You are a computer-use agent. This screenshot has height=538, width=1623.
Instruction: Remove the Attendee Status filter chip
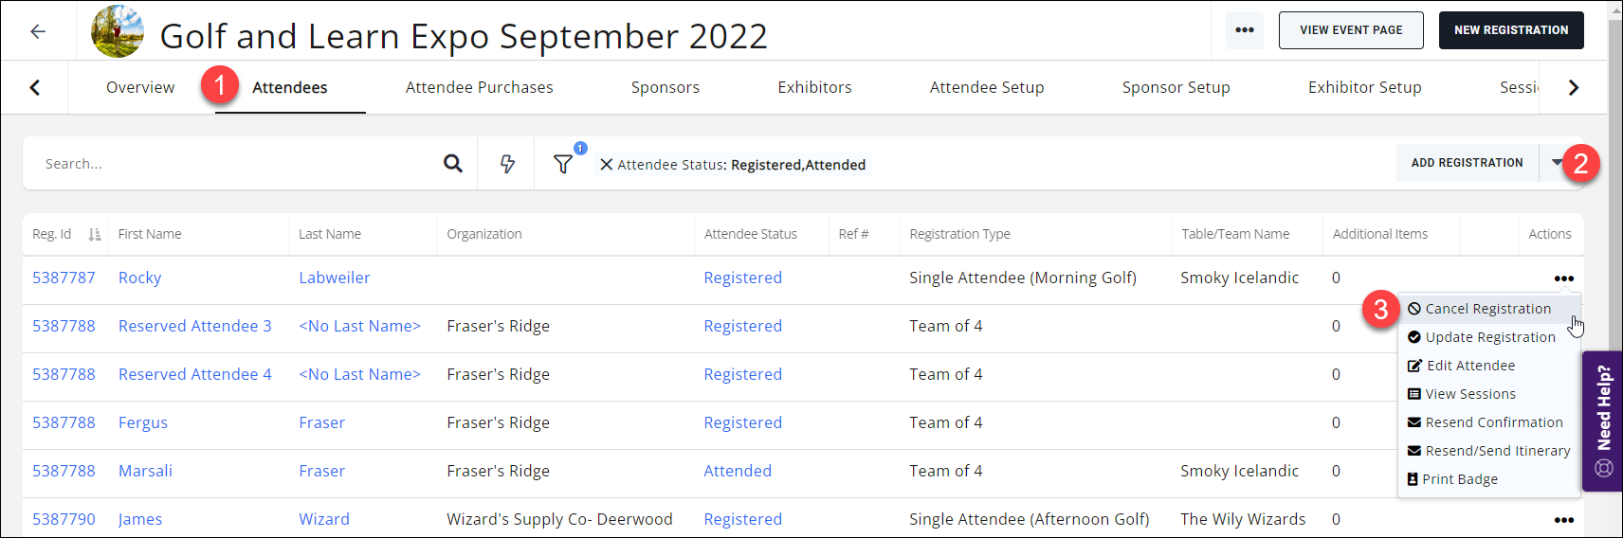(607, 165)
